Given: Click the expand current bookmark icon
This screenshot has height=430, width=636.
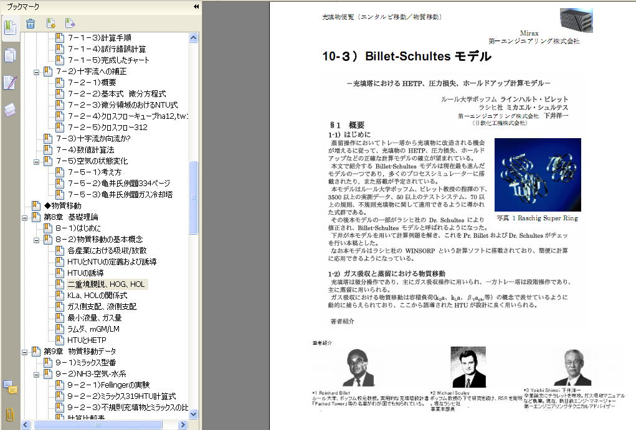Looking at the screenshot, I should point(70,24).
